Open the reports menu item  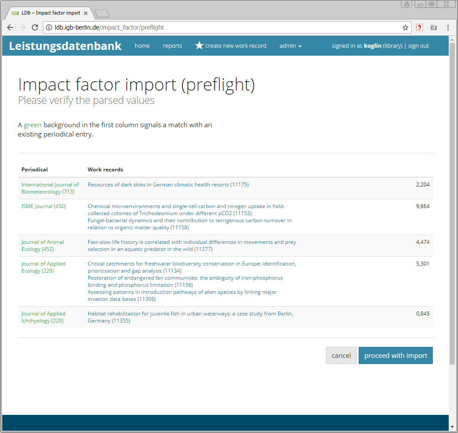click(172, 46)
